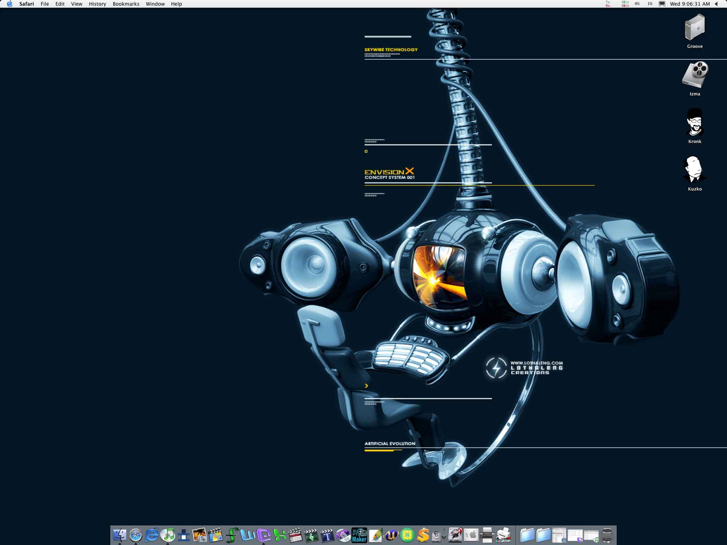
Task: Select the Groove hard drive icon
Action: (x=695, y=27)
